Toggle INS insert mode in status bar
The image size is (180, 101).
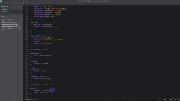pos(159,100)
